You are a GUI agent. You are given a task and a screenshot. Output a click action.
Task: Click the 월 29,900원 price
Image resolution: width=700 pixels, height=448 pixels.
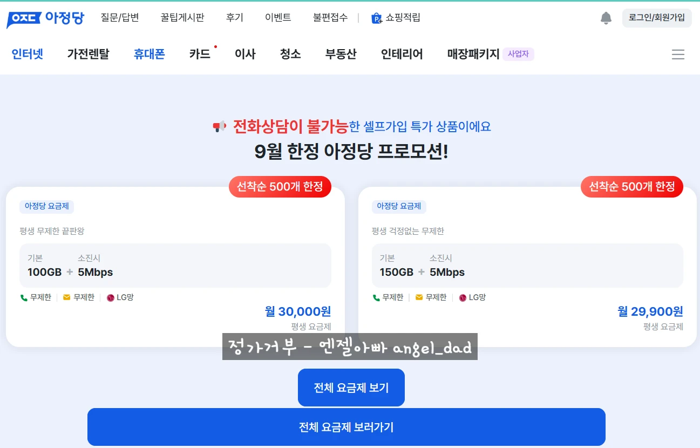[650, 311]
